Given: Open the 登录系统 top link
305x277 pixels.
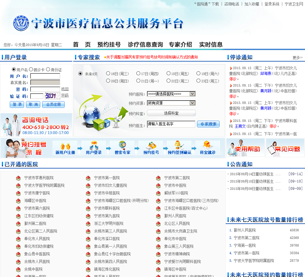Looking at the screenshot, I should [272, 4].
